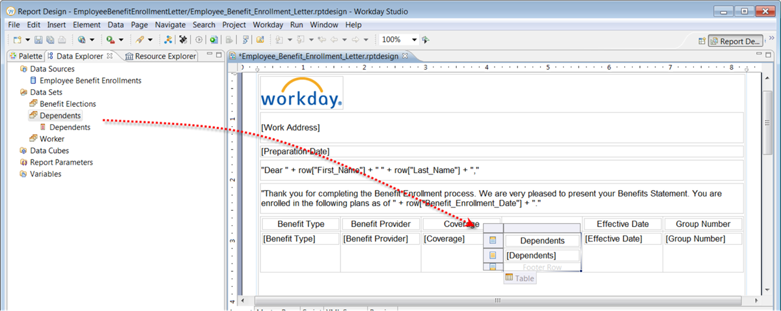Click the Table tab icon below the Dependents table
Screen dimensions: 781x311
(x=519, y=278)
